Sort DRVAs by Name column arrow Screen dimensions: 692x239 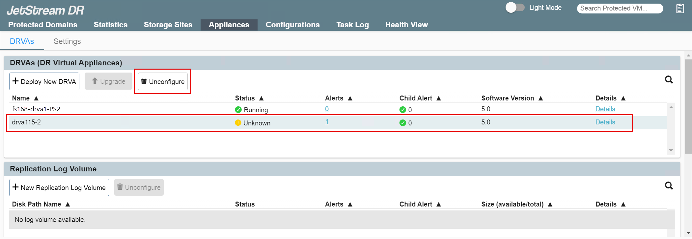click(x=36, y=98)
